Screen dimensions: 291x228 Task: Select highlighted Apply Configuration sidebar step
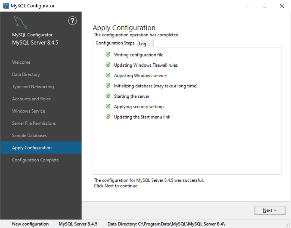click(x=41, y=148)
